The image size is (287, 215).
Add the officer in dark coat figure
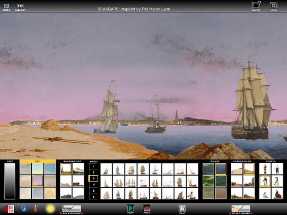[x=265, y=181]
